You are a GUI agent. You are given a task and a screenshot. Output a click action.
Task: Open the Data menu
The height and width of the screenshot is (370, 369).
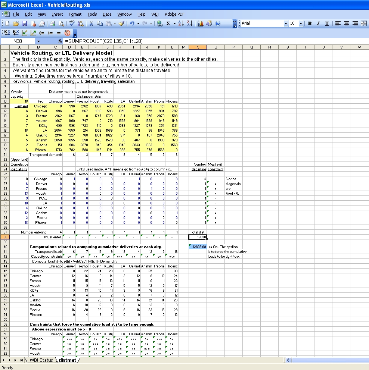tap(107, 14)
